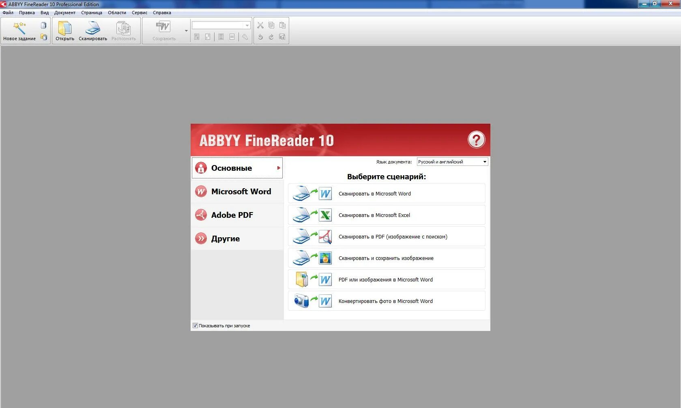Click the Copy icon in toolbar
This screenshot has height=408, width=681.
point(271,25)
